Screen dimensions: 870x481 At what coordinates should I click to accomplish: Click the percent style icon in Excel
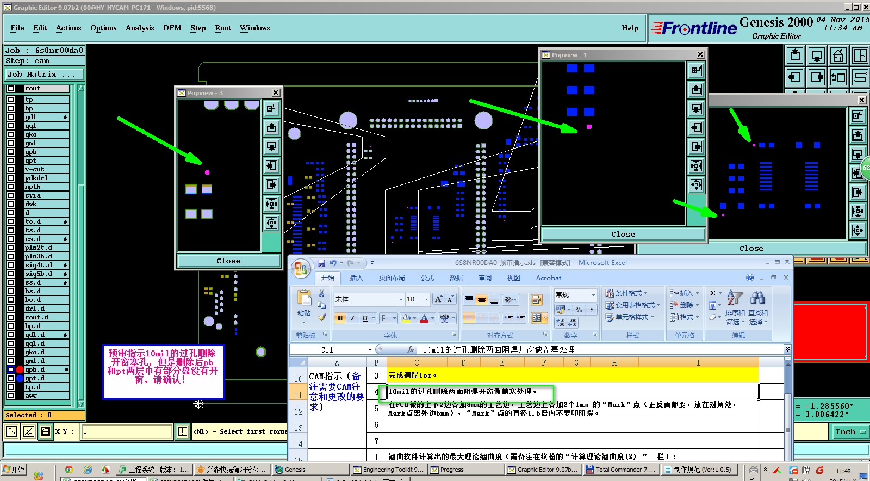579,310
